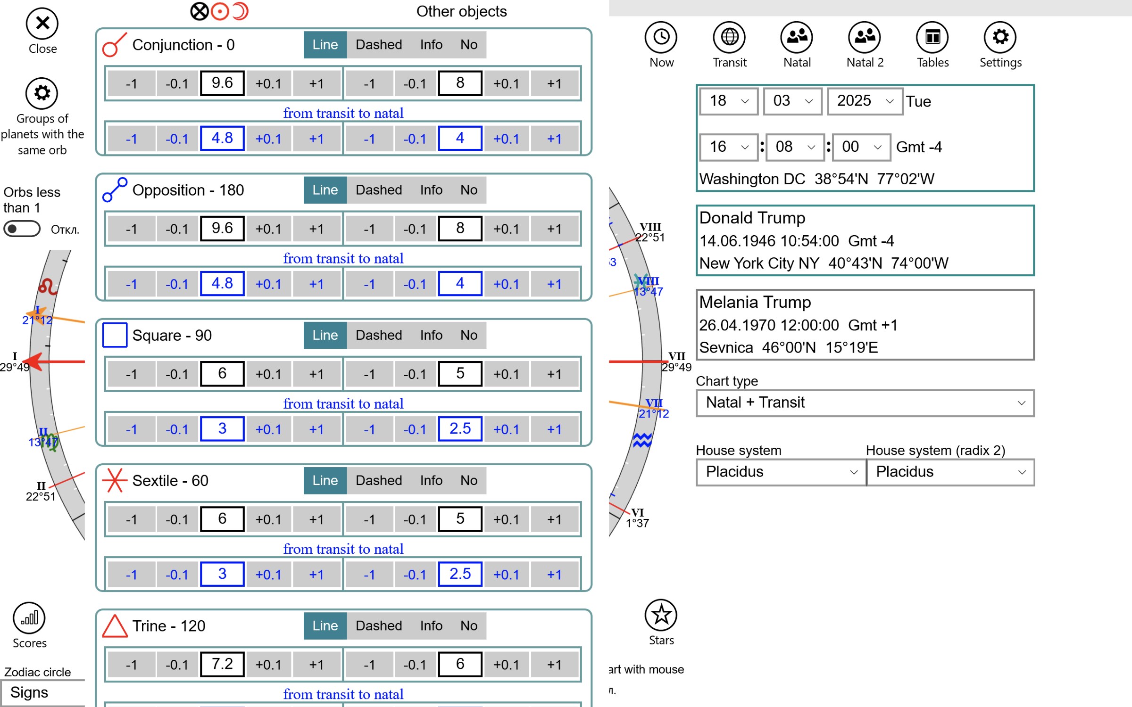Click the Scores icon

coord(29,618)
